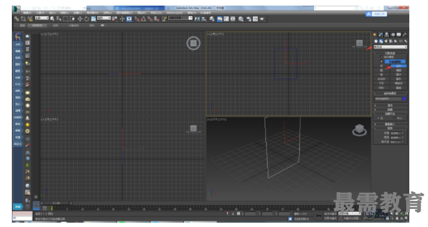Toggle the Spinner Snap button
Image resolution: width=428 pixels, height=227 pixels.
pyautogui.click(x=156, y=19)
